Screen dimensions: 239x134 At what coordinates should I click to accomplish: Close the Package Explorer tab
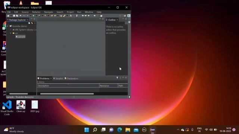[x=27, y=20]
